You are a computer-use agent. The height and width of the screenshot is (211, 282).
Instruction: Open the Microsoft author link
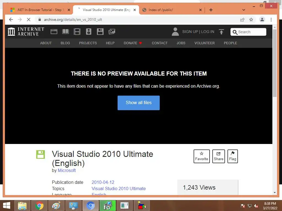tap(67, 170)
